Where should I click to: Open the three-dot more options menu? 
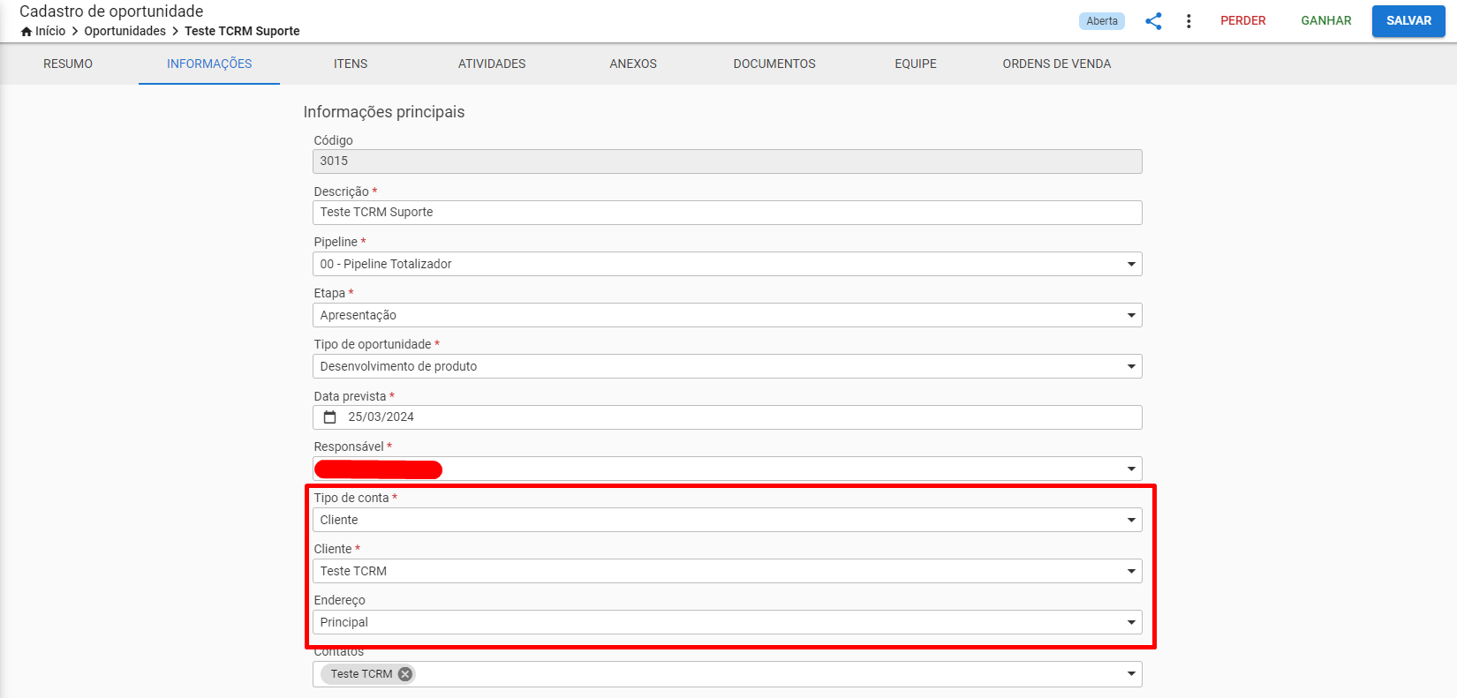1189,21
